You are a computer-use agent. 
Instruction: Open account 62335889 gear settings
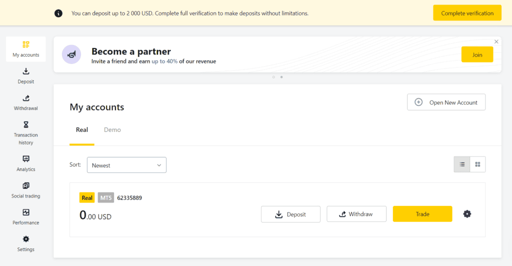point(467,214)
